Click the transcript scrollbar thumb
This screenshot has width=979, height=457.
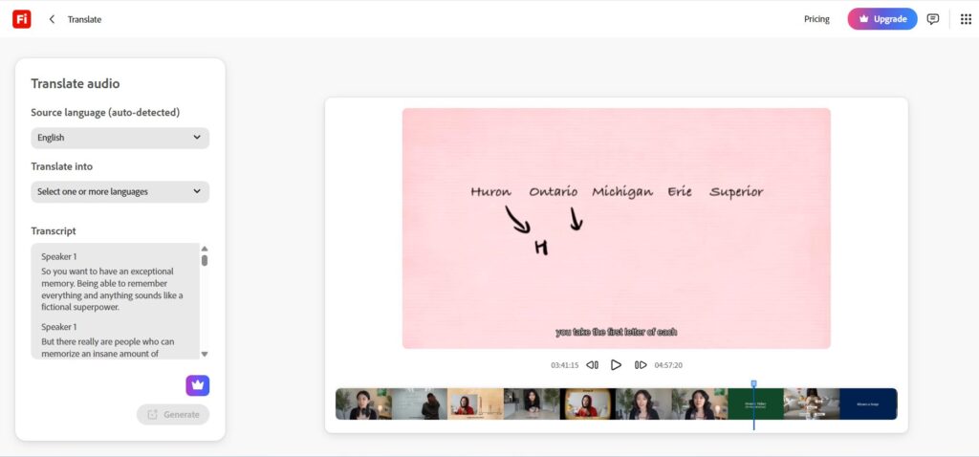coord(205,260)
